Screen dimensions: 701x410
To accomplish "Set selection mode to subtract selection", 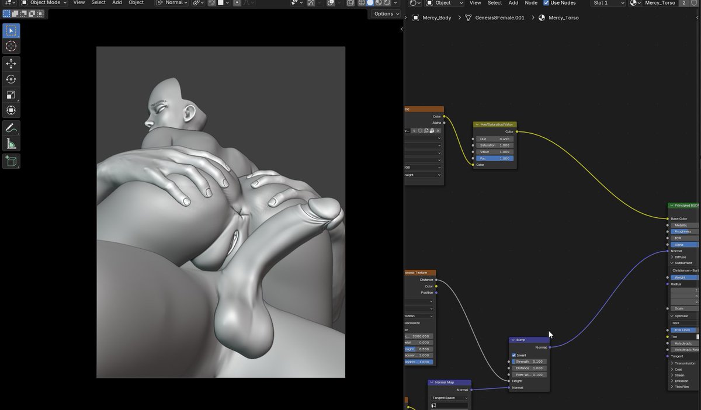I will coord(23,13).
